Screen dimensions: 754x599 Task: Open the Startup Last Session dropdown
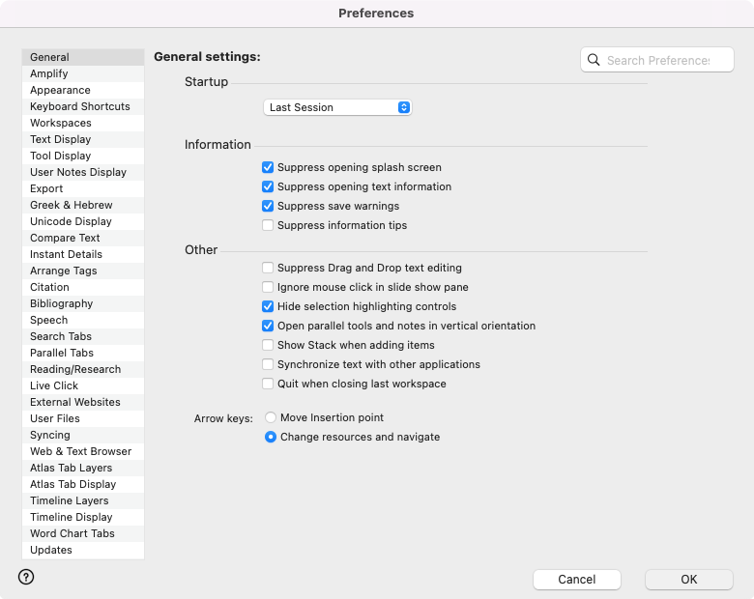click(x=337, y=107)
